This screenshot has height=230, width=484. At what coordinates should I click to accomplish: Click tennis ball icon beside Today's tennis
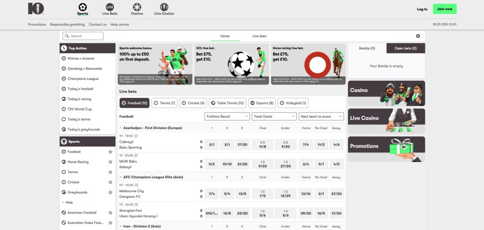click(64, 119)
